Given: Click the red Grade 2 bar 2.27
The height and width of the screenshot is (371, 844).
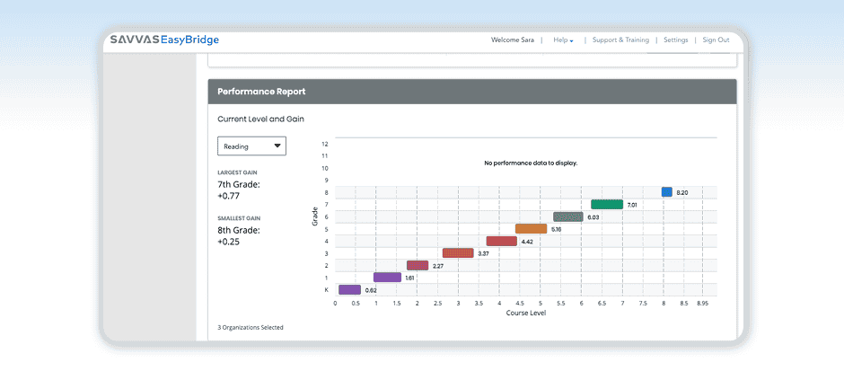Looking at the screenshot, I should tap(418, 266).
